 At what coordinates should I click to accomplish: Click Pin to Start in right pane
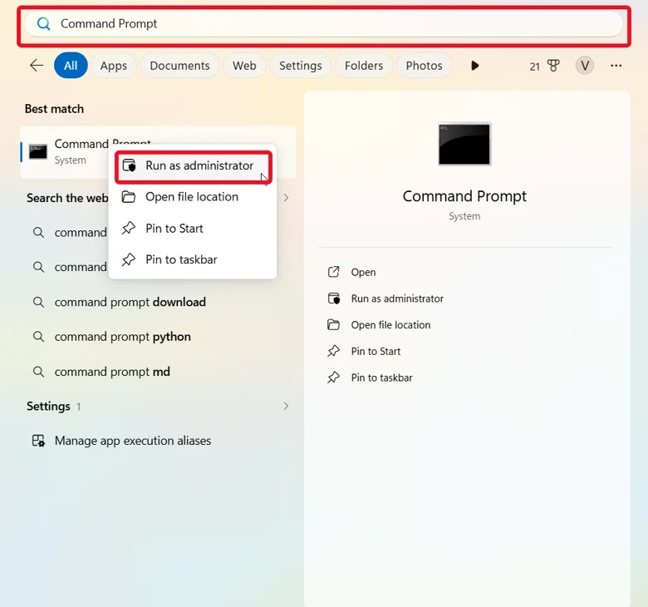376,351
